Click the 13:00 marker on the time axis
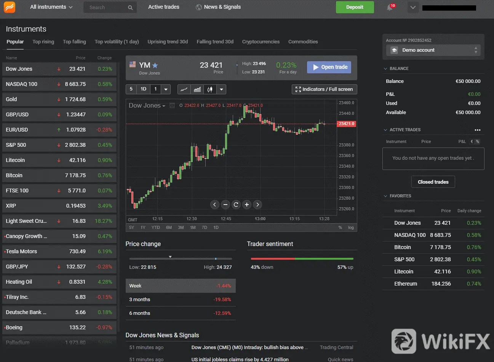Image resolution: width=494 pixels, height=362 pixels. click(260, 219)
